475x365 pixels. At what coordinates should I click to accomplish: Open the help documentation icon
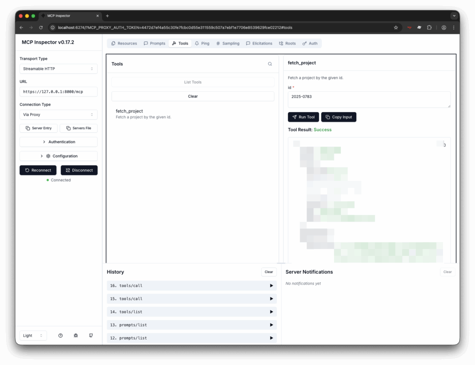point(61,336)
